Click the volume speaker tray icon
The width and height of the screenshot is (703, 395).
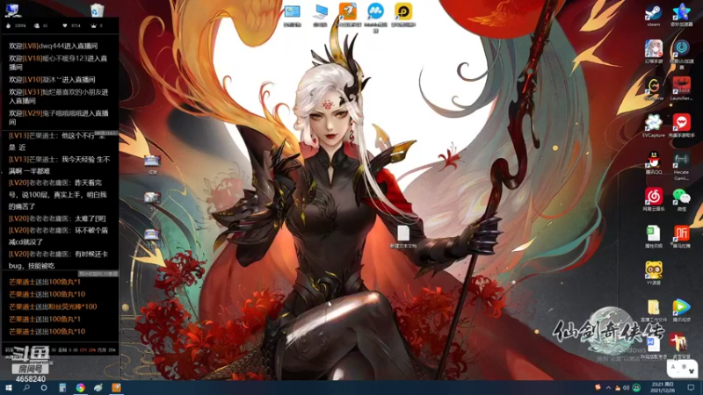pos(626,388)
